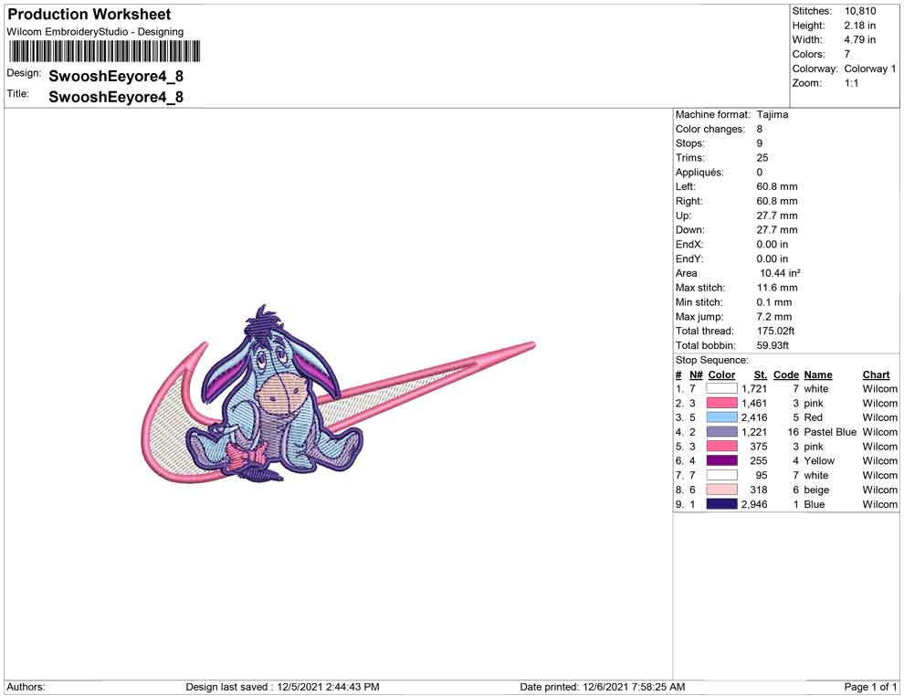The image size is (904, 696).
Task: Click the EndX value '0.00 in'
Action: [773, 244]
